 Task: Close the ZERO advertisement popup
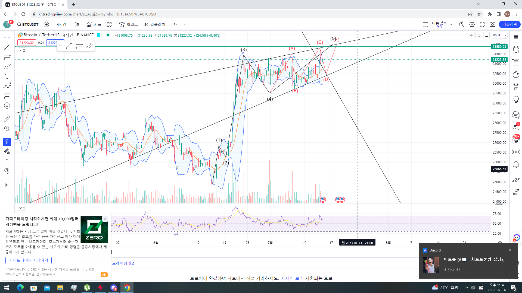coord(105,219)
